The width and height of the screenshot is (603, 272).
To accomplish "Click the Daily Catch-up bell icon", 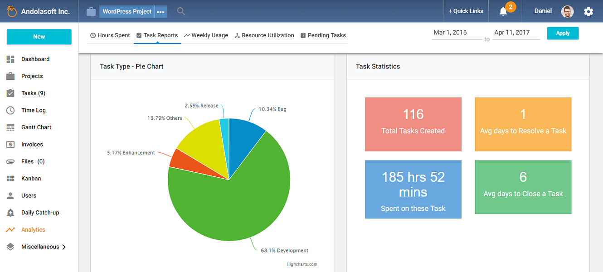I will coord(10,213).
